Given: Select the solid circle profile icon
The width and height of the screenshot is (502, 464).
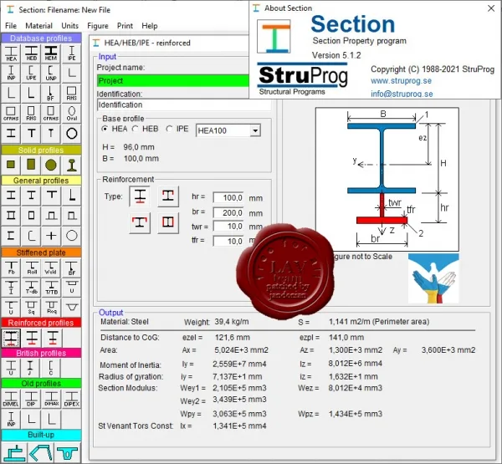Looking at the screenshot, I should [51, 165].
